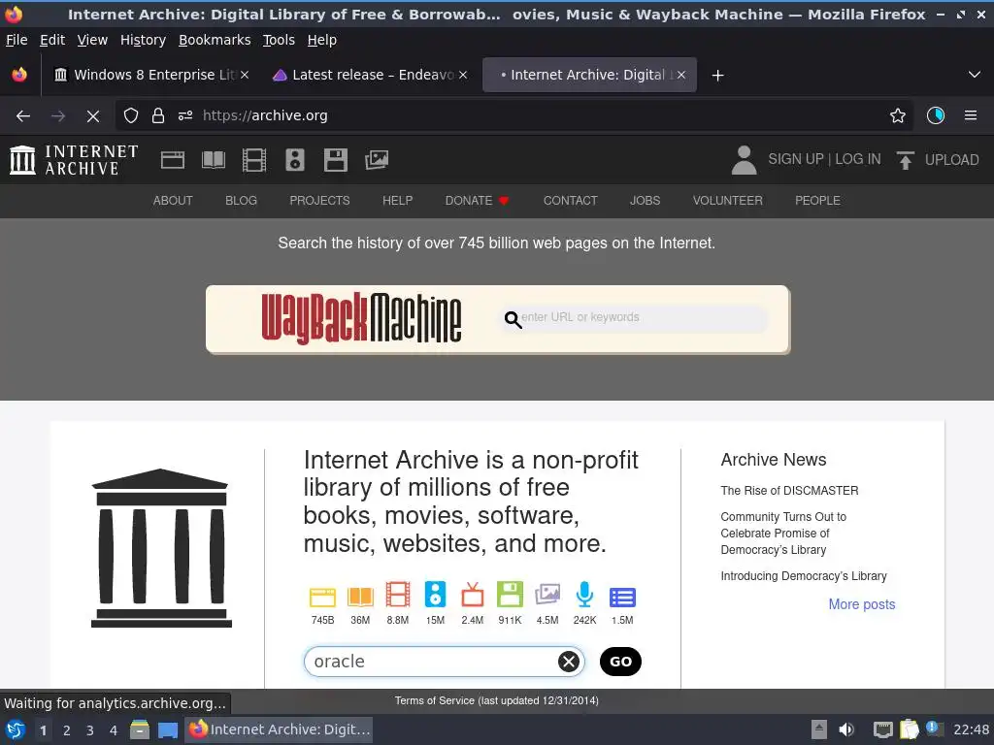Click LOG IN link
Screen dimensions: 994x745
pyautogui.click(x=858, y=159)
